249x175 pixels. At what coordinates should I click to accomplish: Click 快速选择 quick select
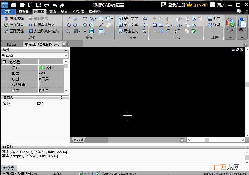pos(14,18)
